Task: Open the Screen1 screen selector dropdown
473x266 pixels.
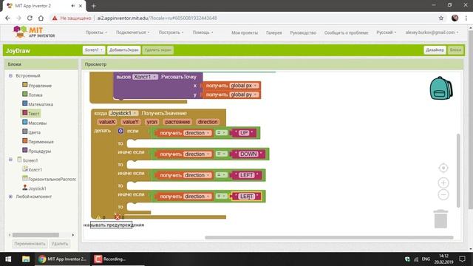Action: [94, 50]
